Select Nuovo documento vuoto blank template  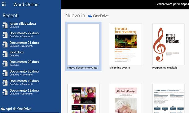tap(83, 44)
